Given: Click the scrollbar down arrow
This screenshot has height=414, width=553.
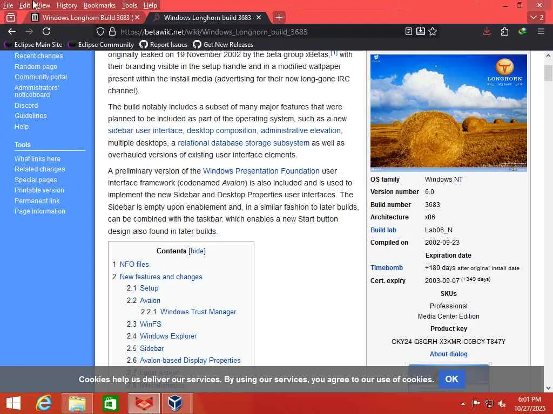Looking at the screenshot, I should coord(548,388).
